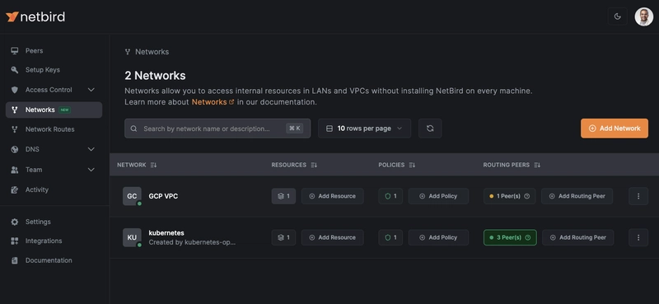
Task: Click GCP VPC policy count badge
Action: coord(390,196)
